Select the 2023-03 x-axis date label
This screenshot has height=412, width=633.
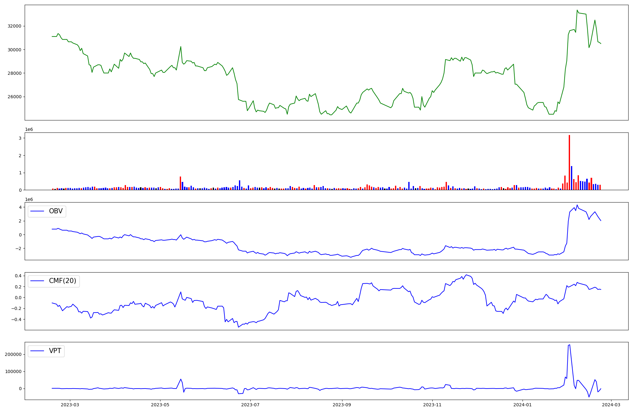tap(70, 404)
